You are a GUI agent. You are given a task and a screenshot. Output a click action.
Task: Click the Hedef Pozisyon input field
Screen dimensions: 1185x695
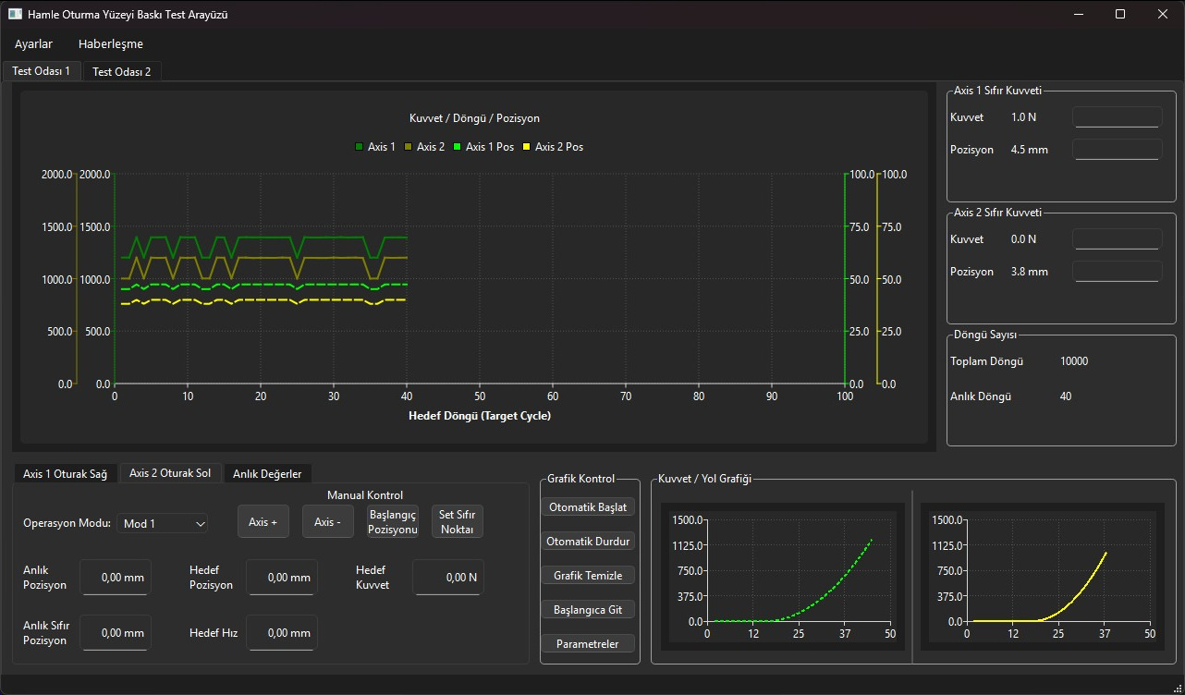[x=282, y=577]
